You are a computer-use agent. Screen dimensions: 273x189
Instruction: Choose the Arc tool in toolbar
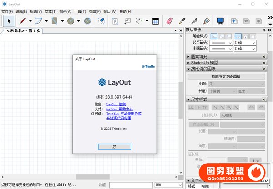pyautogui.click(x=39, y=20)
